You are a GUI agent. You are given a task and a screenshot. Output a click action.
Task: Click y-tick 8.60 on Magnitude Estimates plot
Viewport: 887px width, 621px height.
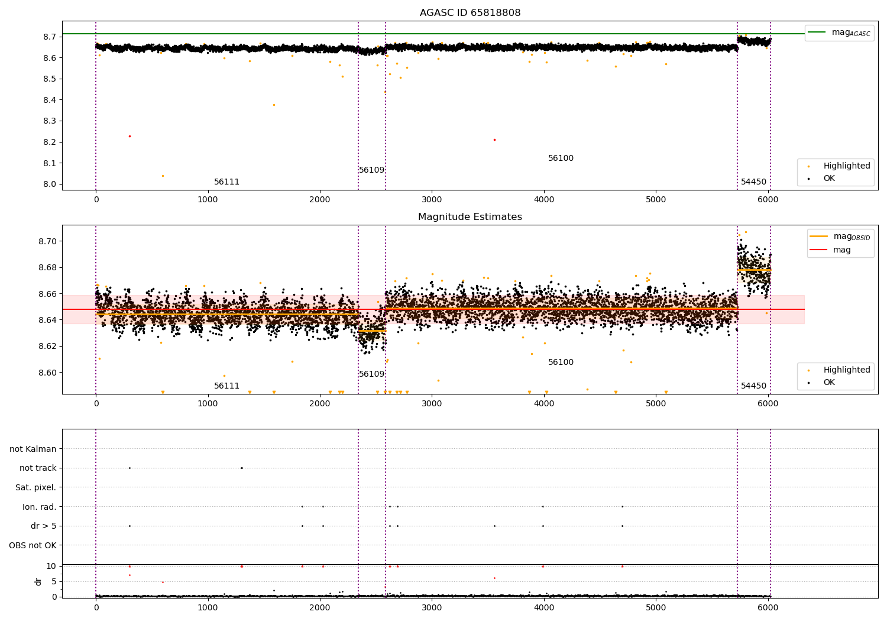pos(47,373)
